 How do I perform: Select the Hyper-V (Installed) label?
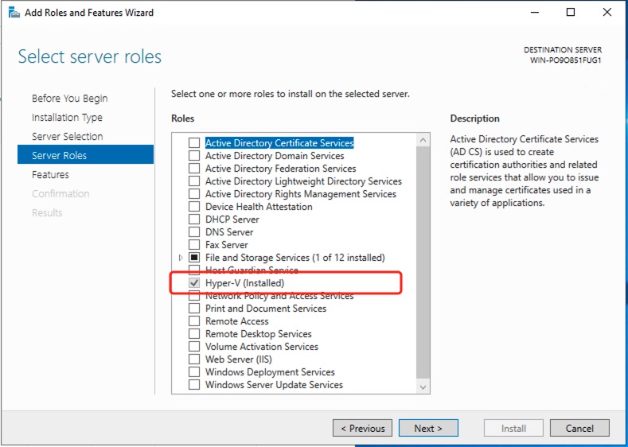coord(244,283)
